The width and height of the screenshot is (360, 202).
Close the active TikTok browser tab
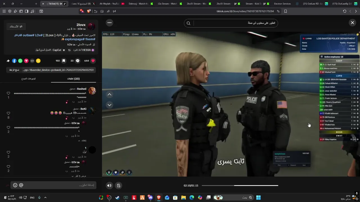click(x=43, y=4)
